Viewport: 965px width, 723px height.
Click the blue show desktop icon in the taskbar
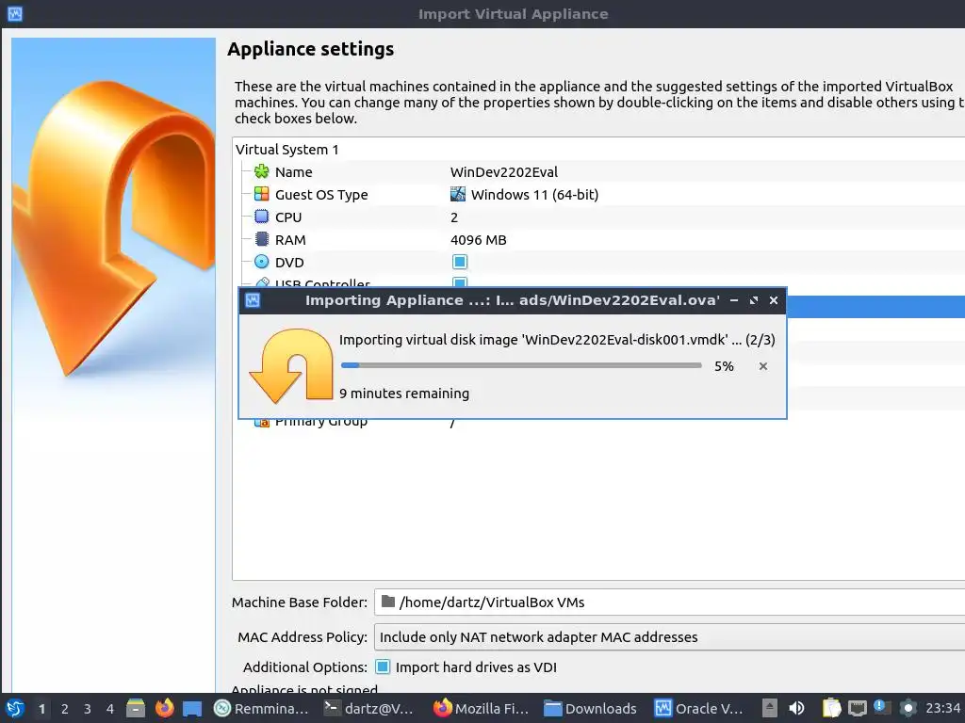point(192,708)
